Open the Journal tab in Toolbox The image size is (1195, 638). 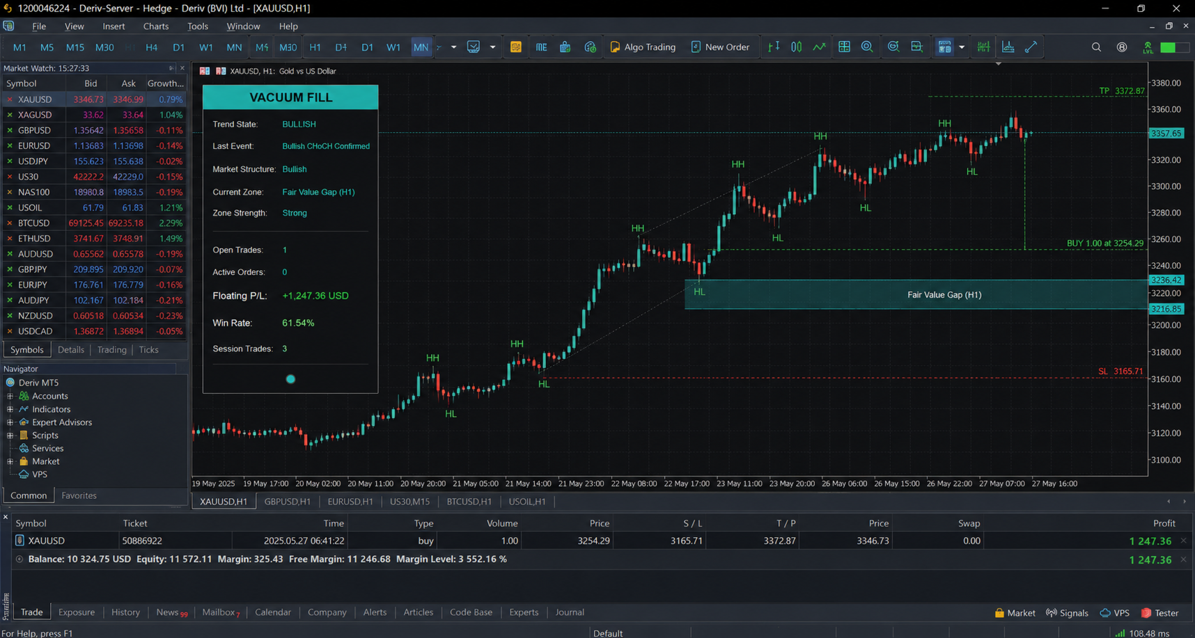(570, 612)
